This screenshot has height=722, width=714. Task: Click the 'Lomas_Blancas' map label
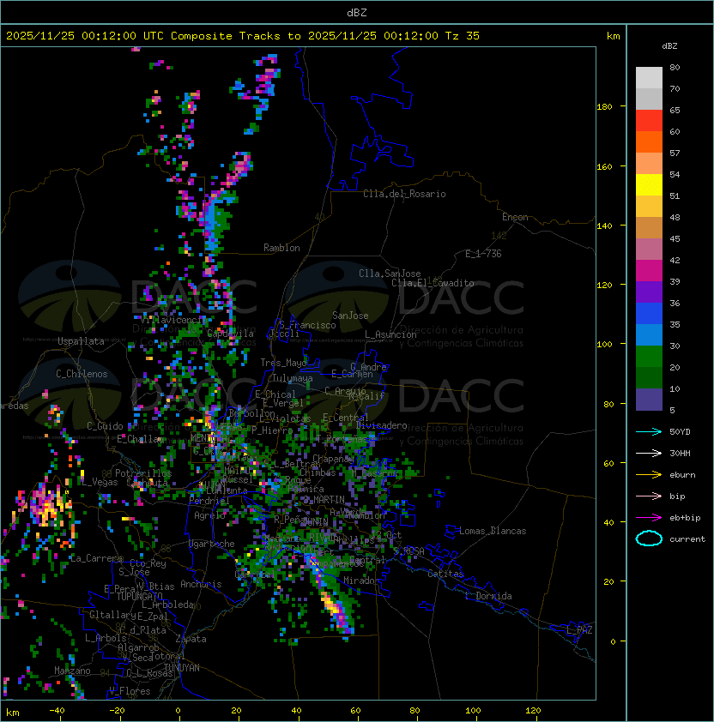pyautogui.click(x=493, y=531)
